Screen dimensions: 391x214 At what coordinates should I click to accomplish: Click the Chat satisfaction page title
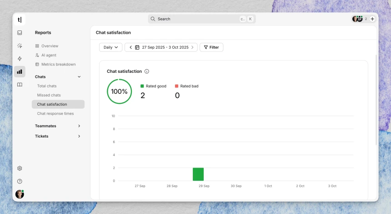(x=113, y=33)
